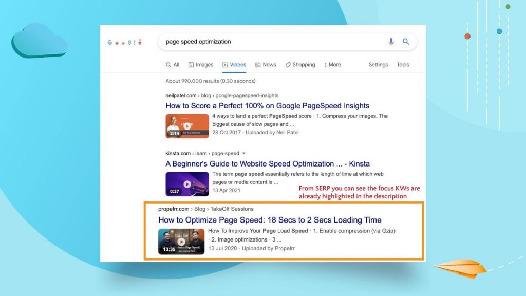This screenshot has width=526, height=296.
Task: Switch to the Images tab
Action: (201, 65)
